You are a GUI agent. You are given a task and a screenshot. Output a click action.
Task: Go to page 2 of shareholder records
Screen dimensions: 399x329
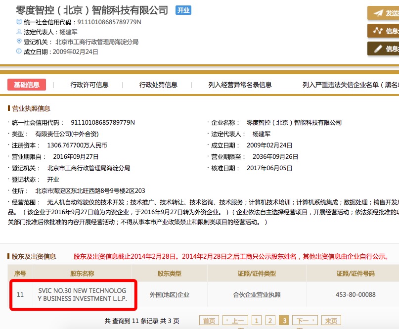click(270, 321)
